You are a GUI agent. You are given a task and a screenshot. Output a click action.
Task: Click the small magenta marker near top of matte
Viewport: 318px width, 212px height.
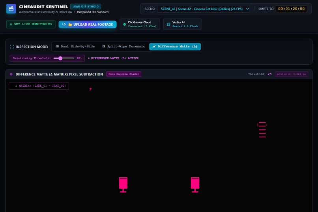[x=90, y=89]
